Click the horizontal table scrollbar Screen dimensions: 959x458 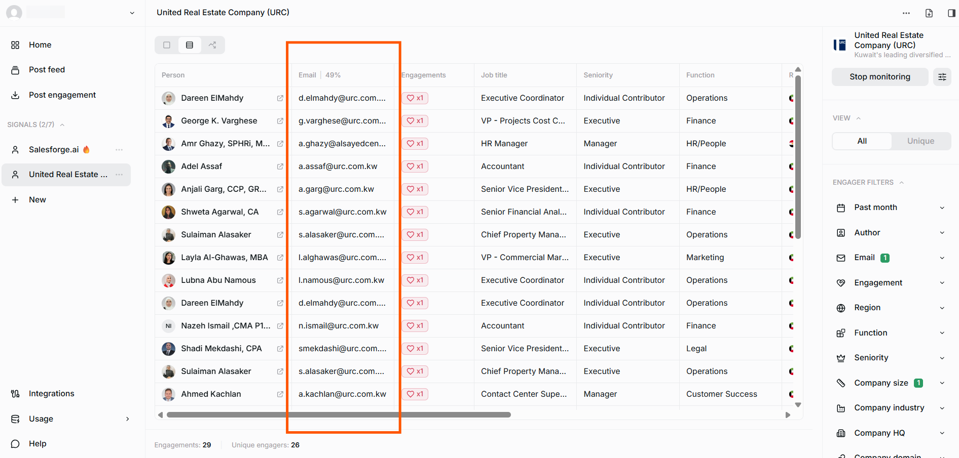click(x=339, y=415)
